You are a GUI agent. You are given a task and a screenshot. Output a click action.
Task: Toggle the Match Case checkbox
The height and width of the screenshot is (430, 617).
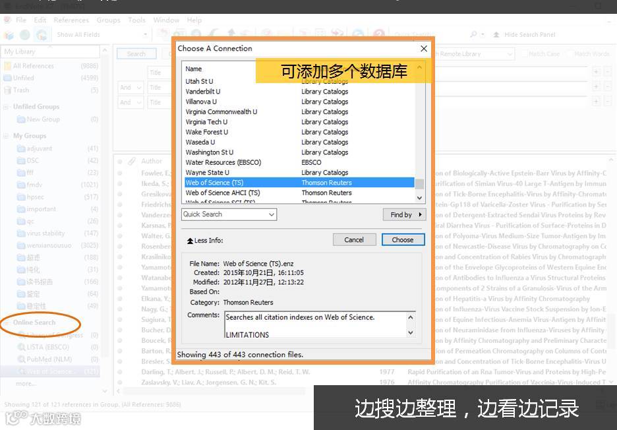[525, 53]
